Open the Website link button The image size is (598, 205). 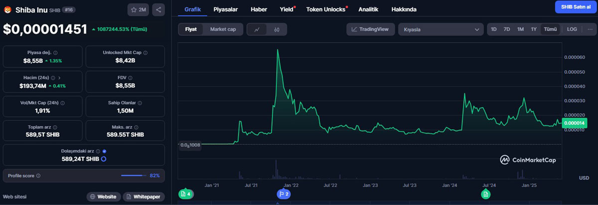pos(104,197)
